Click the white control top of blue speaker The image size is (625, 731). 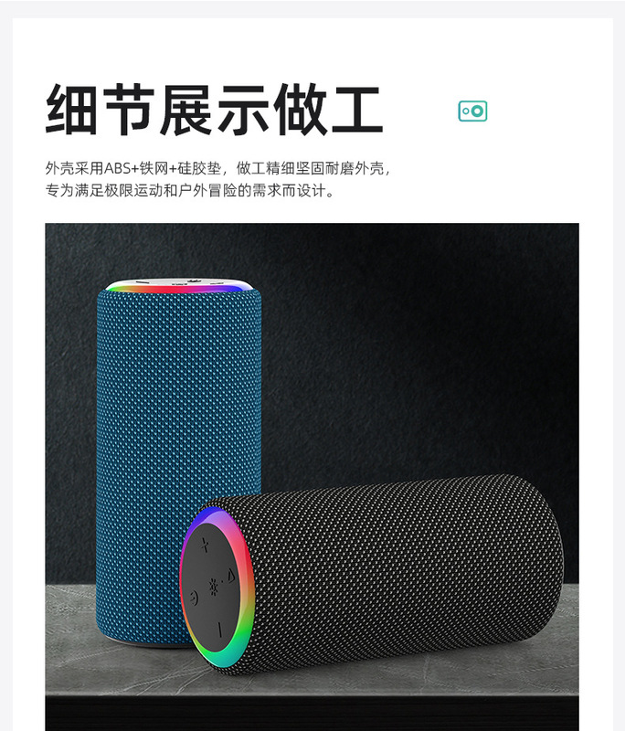click(180, 282)
